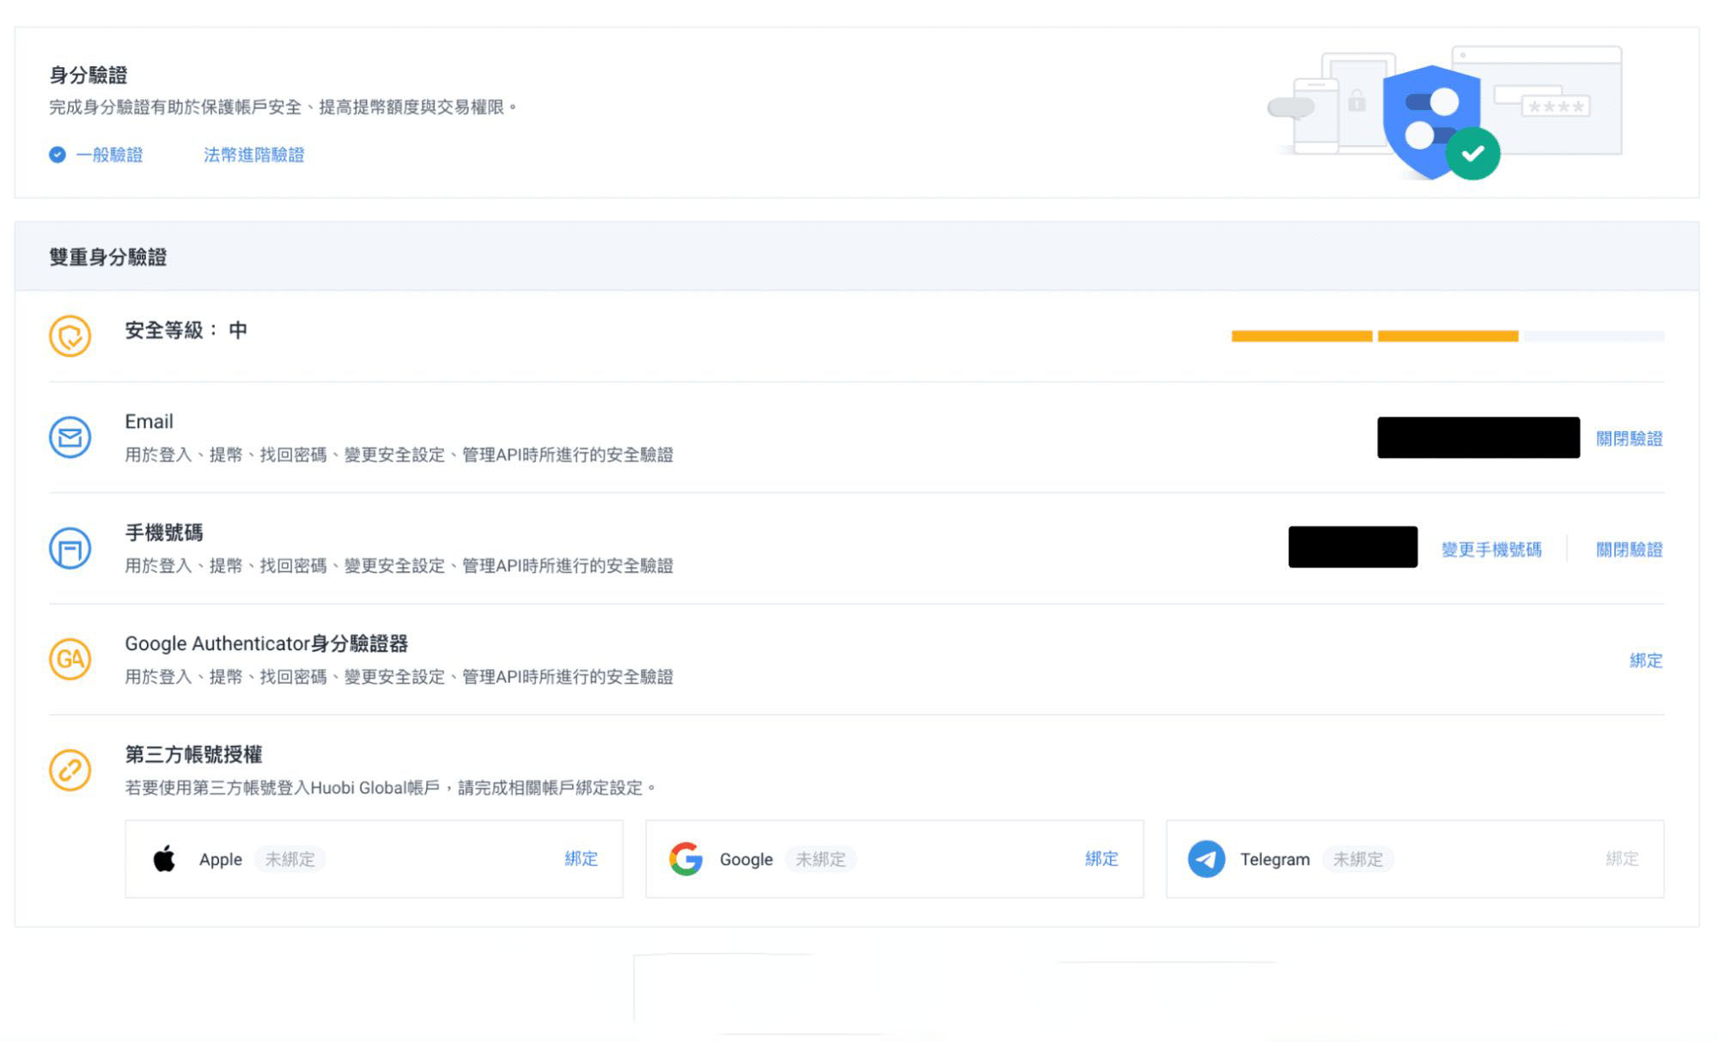1718x1042 pixels.
Task: Bind the Google account via 綁定
Action: click(x=1102, y=859)
